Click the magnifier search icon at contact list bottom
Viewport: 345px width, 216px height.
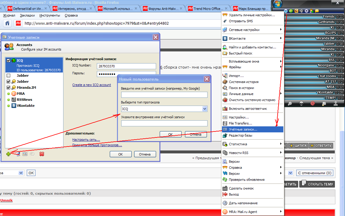(x=290, y=103)
